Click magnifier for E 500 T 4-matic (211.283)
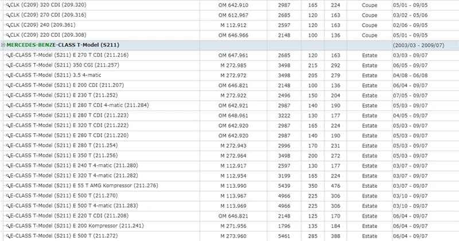The image size is (459, 241). pos(8,206)
